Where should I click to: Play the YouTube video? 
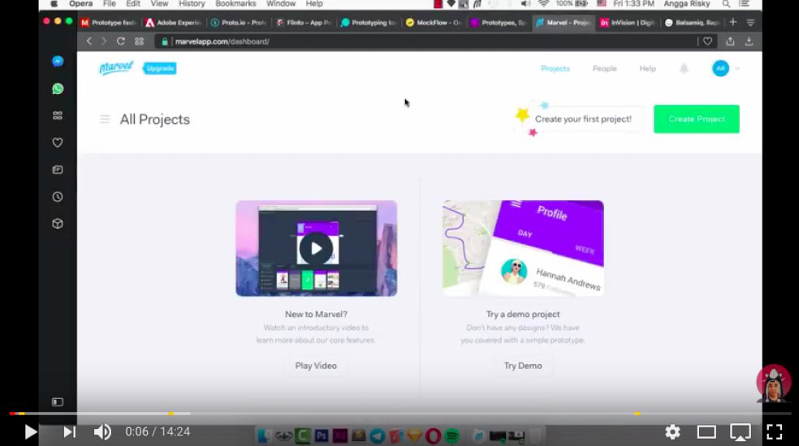31,431
